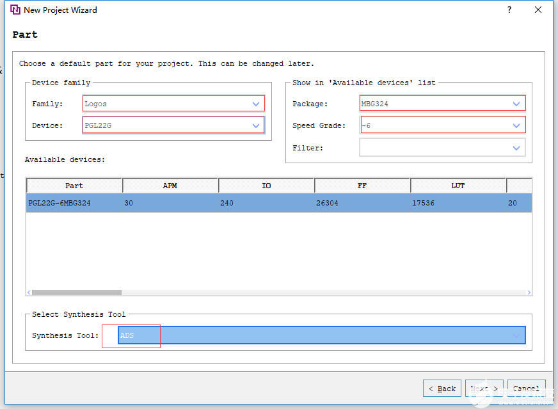558x409 pixels.
Task: Cancel the new project wizard
Action: pos(527,389)
